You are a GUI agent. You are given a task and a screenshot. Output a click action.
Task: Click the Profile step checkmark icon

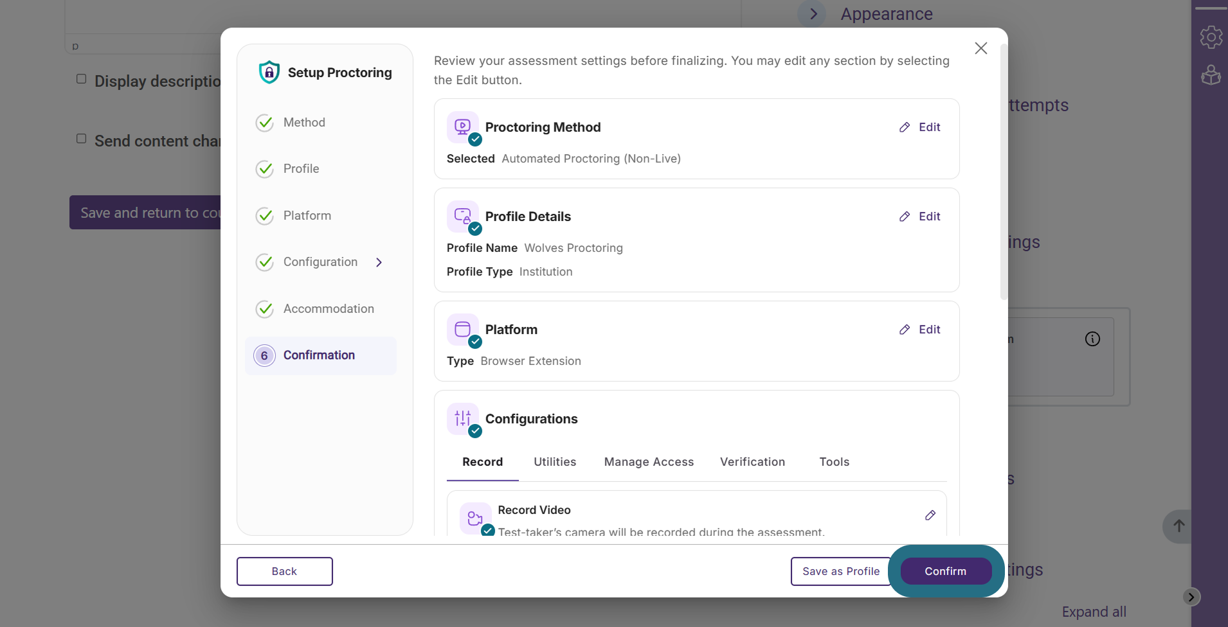pyautogui.click(x=265, y=169)
